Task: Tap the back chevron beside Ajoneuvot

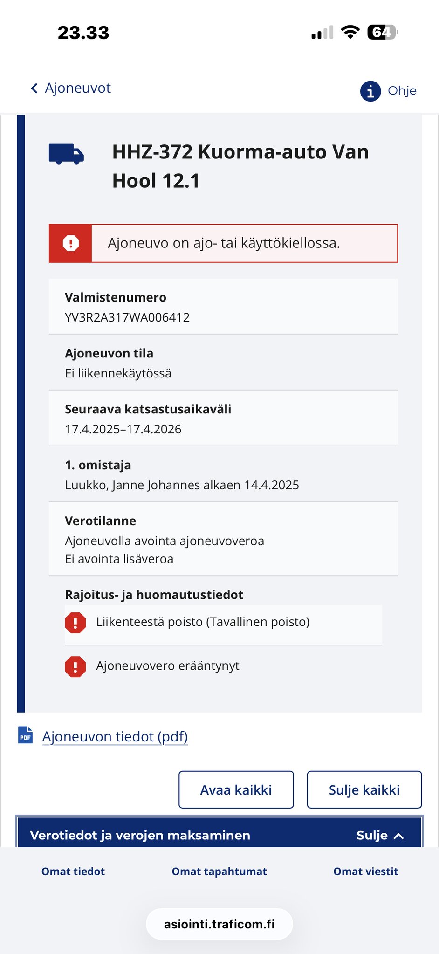Action: click(34, 89)
